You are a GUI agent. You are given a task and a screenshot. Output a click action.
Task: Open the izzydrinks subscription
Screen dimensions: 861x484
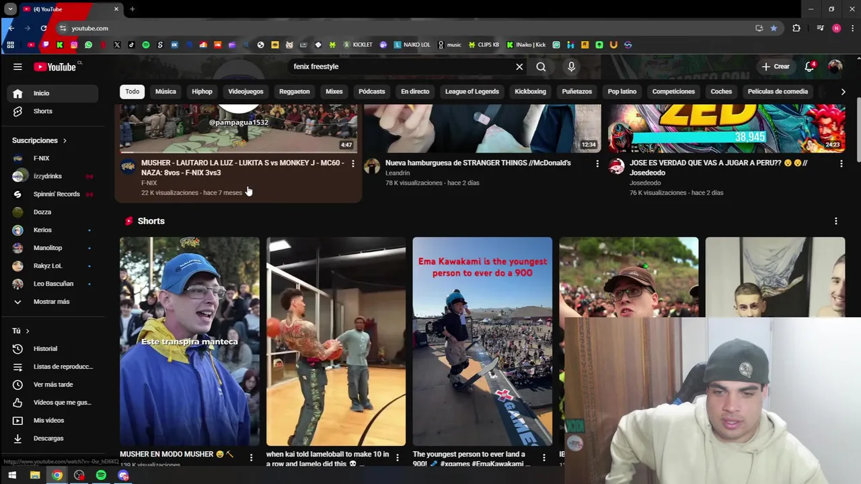click(52, 176)
